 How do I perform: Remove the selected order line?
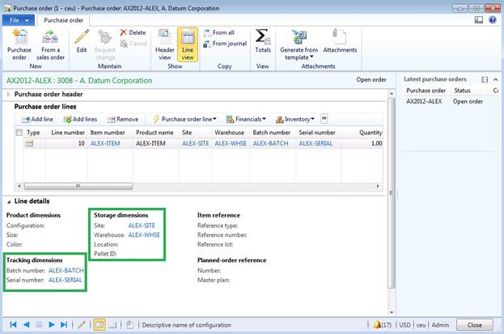(x=123, y=119)
